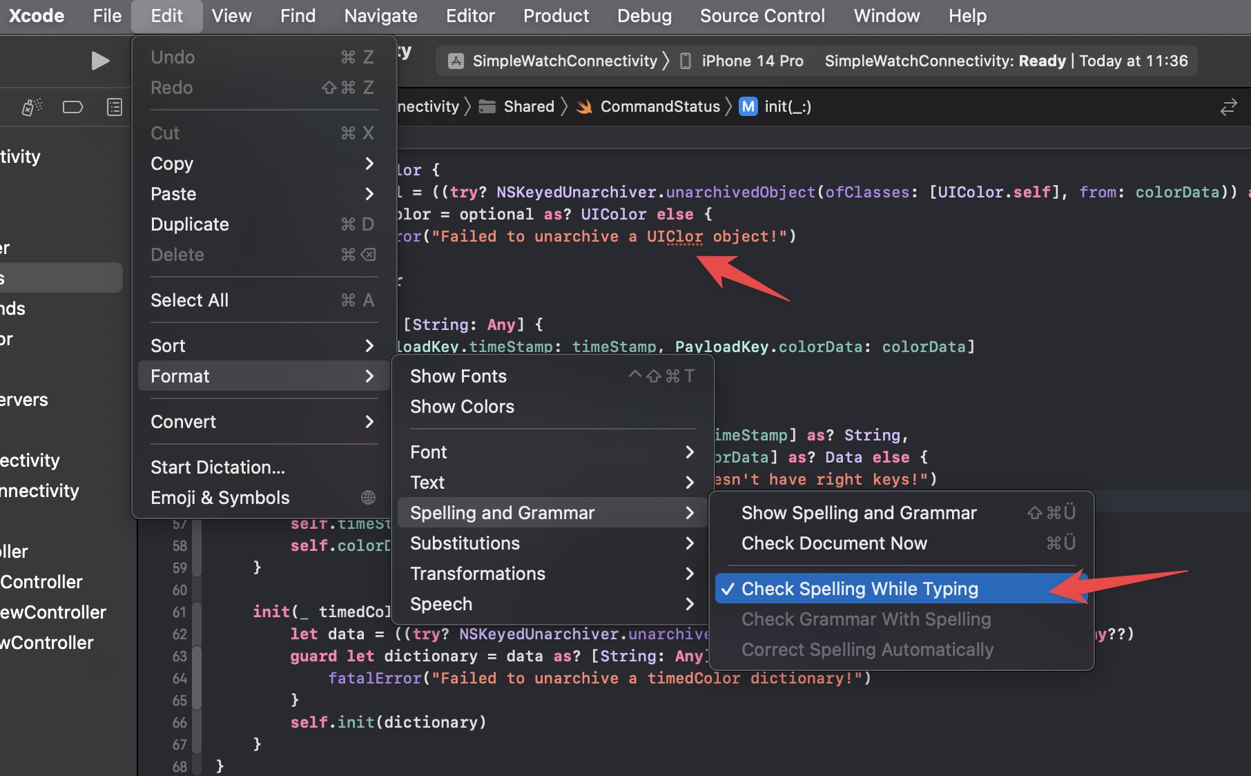Screen dimensions: 1251x776
Task: Expand the Copy submenu
Action: coord(263,163)
